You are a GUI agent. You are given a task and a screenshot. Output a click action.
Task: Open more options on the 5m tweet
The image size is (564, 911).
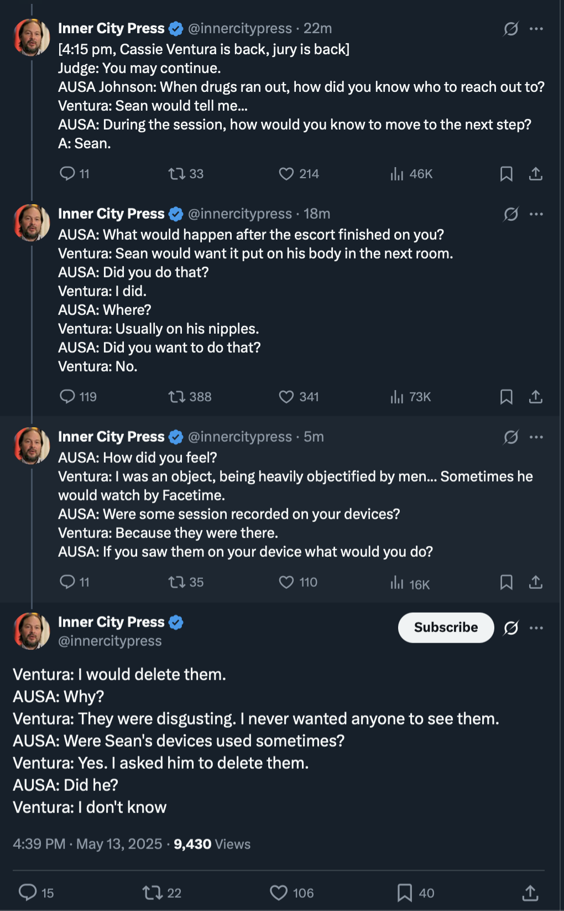pos(536,437)
